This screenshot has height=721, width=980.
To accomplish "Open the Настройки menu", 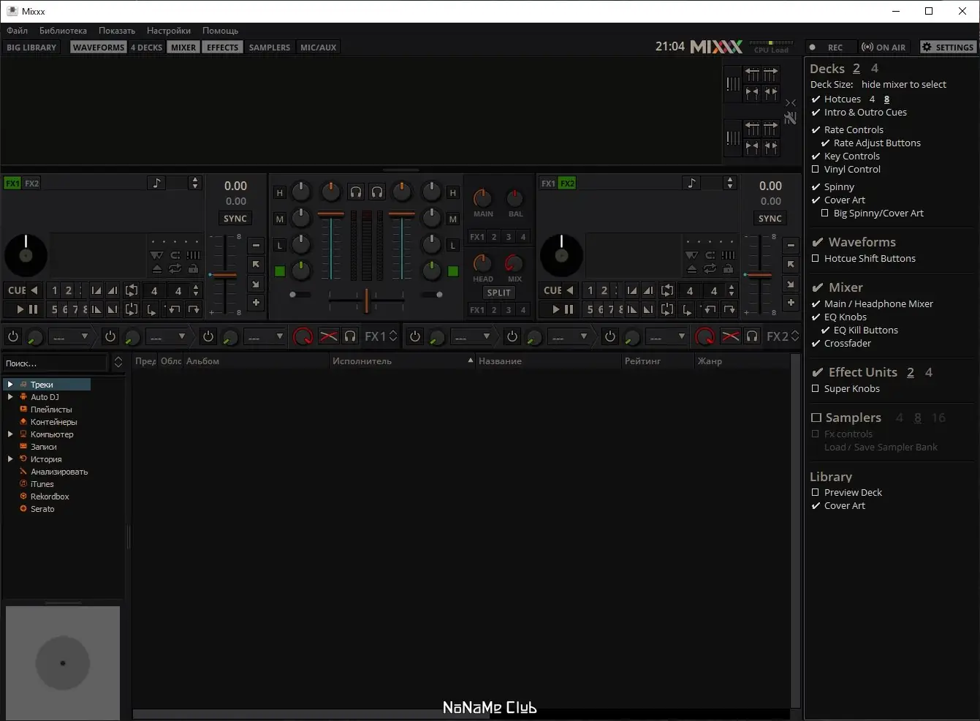I will click(x=169, y=31).
